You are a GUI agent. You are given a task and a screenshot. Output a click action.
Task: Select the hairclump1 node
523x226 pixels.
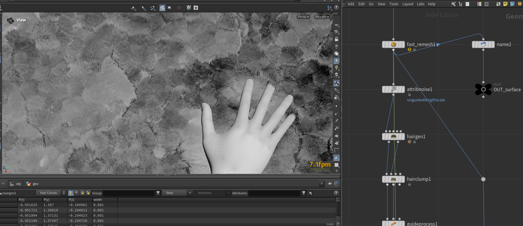point(393,179)
